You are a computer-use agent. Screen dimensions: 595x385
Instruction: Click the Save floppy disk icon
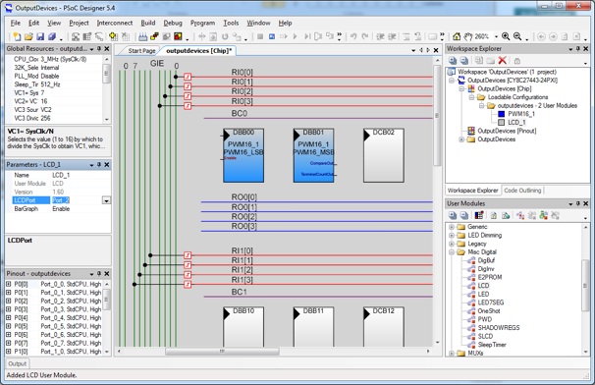click(40, 36)
